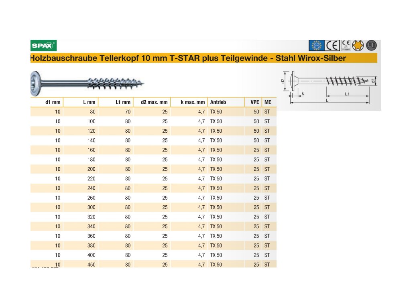Click the L1 label in the drawing
411x308 pixels.
[347, 94]
